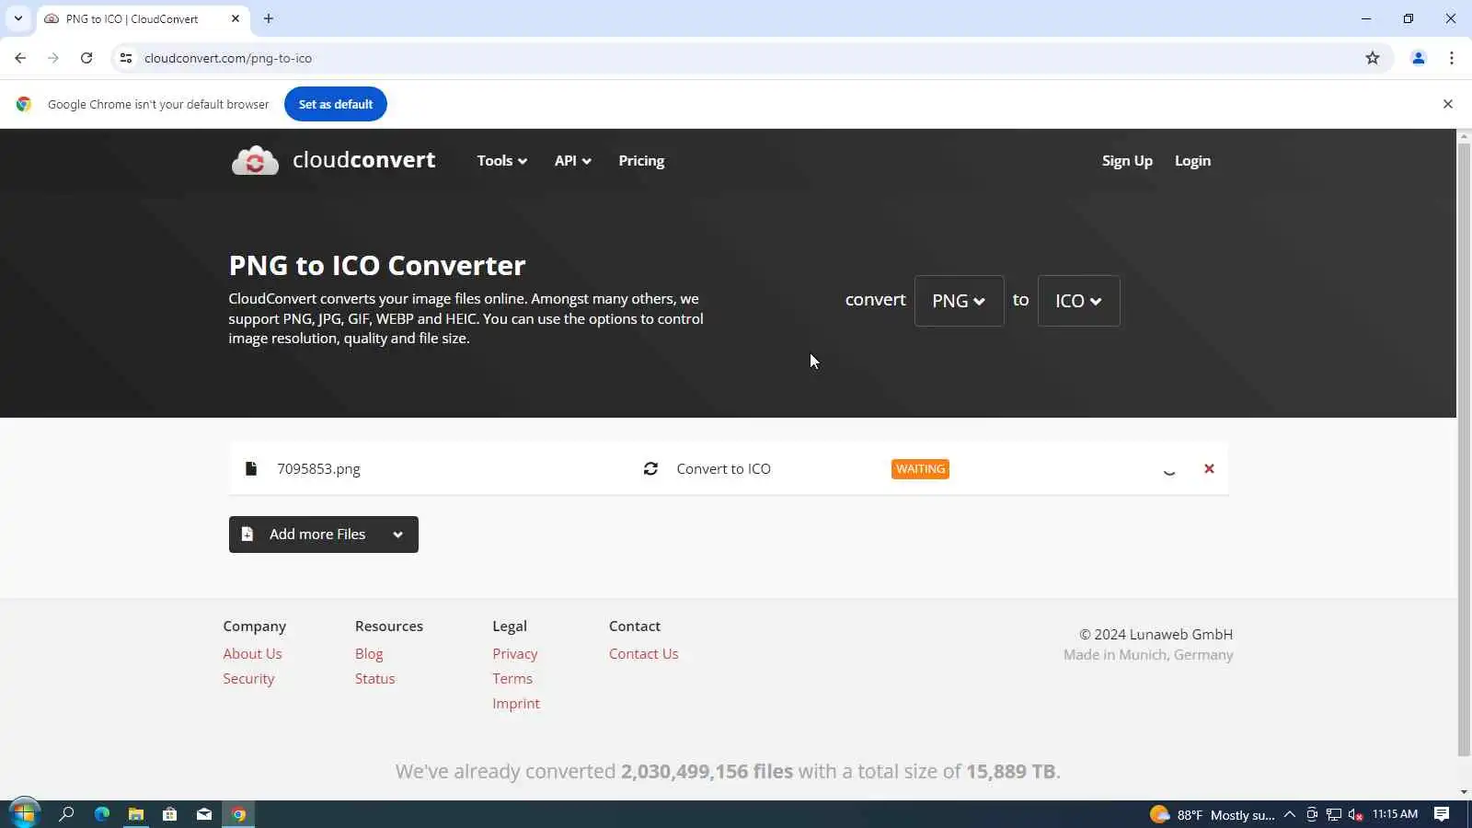Expand the API menu
1472x828 pixels.
click(572, 161)
